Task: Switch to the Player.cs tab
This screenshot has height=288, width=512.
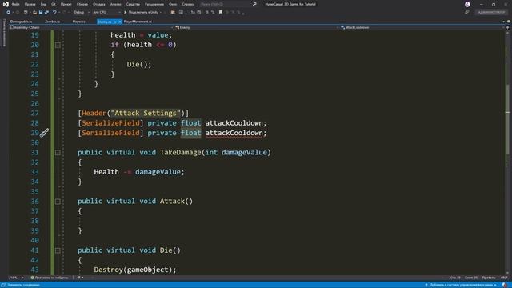Action: (78, 22)
